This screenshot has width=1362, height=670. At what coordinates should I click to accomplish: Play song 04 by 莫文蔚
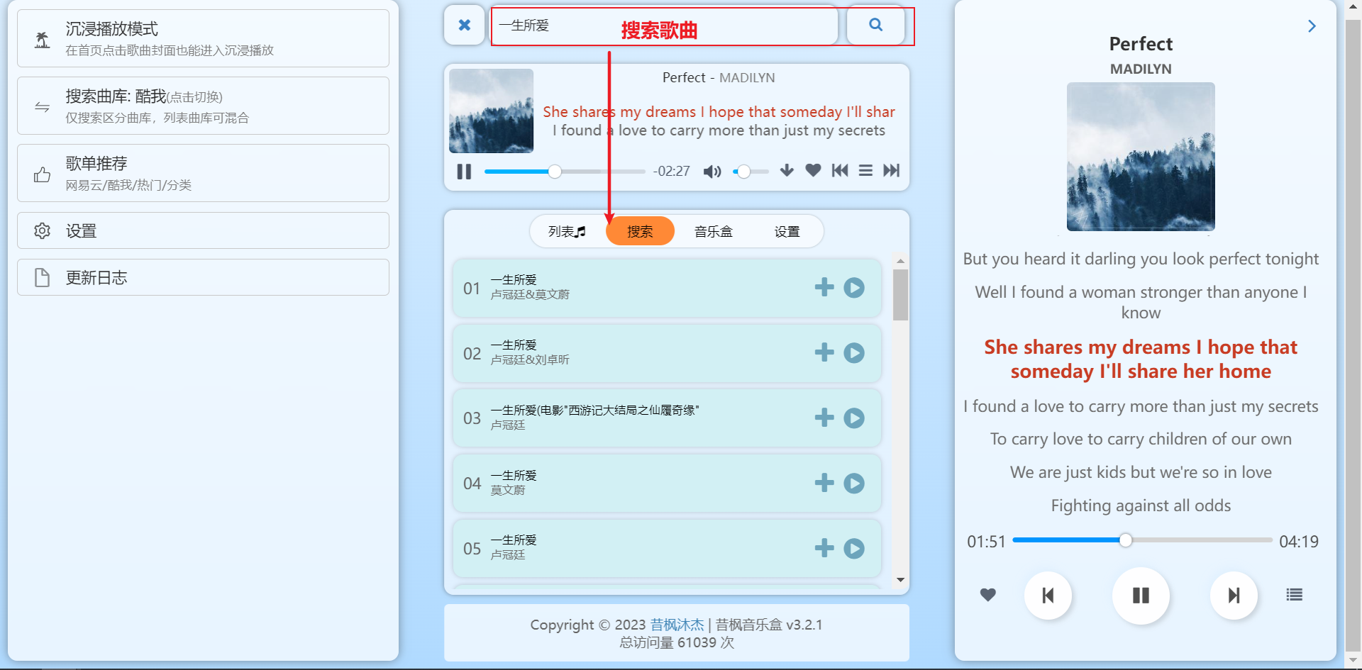coord(854,483)
